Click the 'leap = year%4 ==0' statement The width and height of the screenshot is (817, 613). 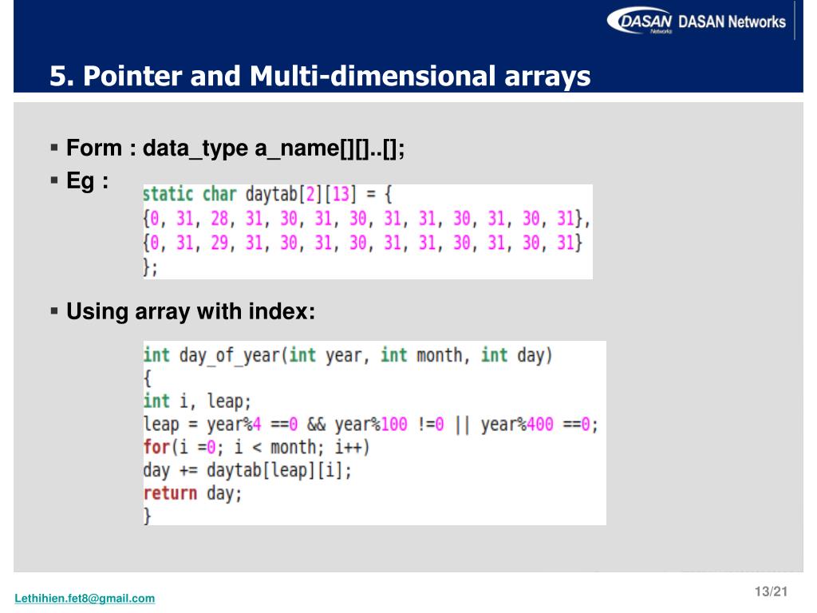[x=370, y=425]
